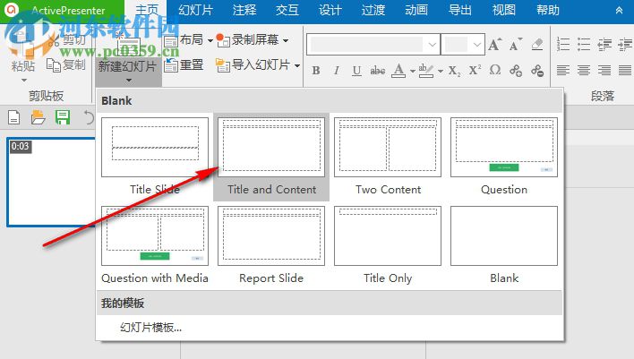Open font color dropdown arrow
Screen dimensions: 634x359
(413, 71)
